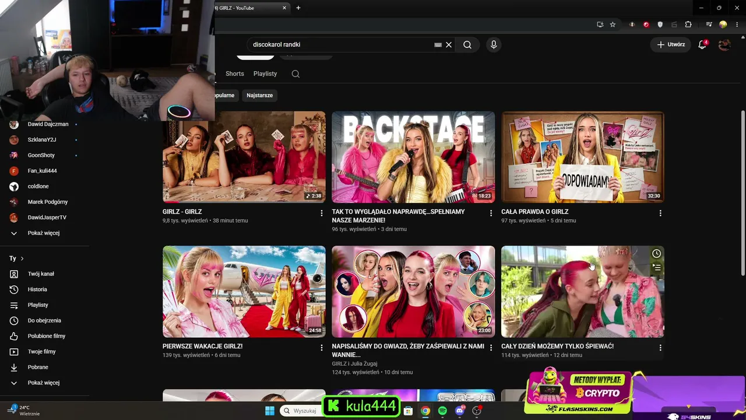Click the red extension icon in toolbar
The width and height of the screenshot is (746, 420).
(x=646, y=24)
